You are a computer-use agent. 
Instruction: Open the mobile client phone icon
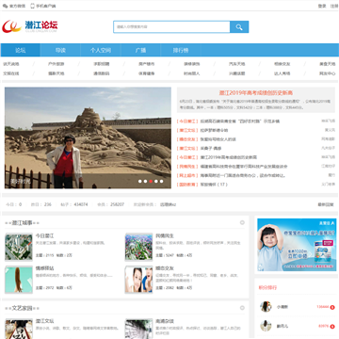pos(32,6)
